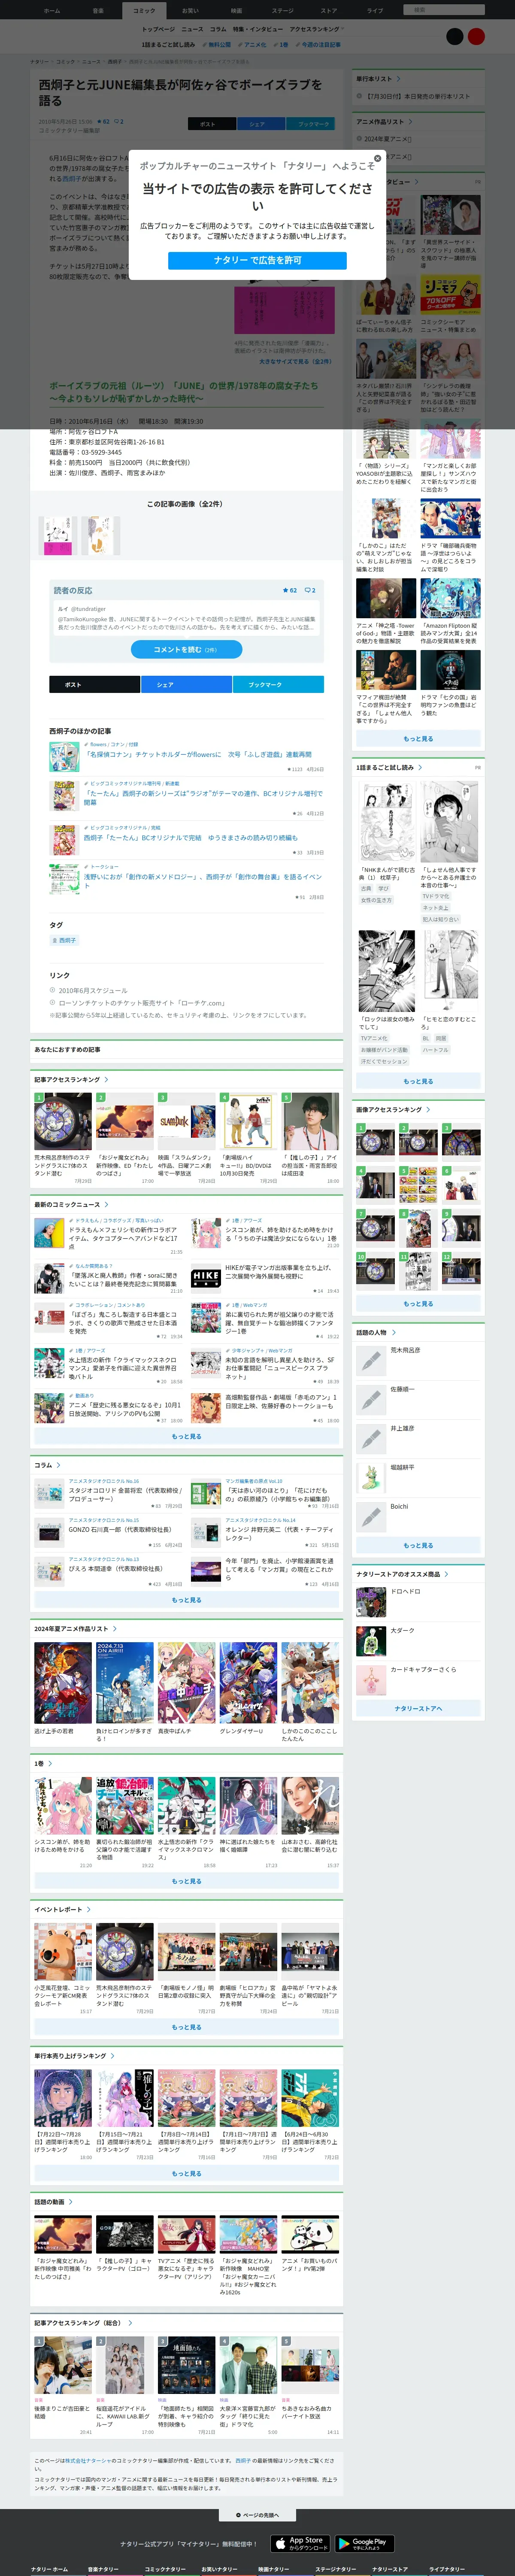Expand the イベントレポート section chevron

tap(89, 1909)
